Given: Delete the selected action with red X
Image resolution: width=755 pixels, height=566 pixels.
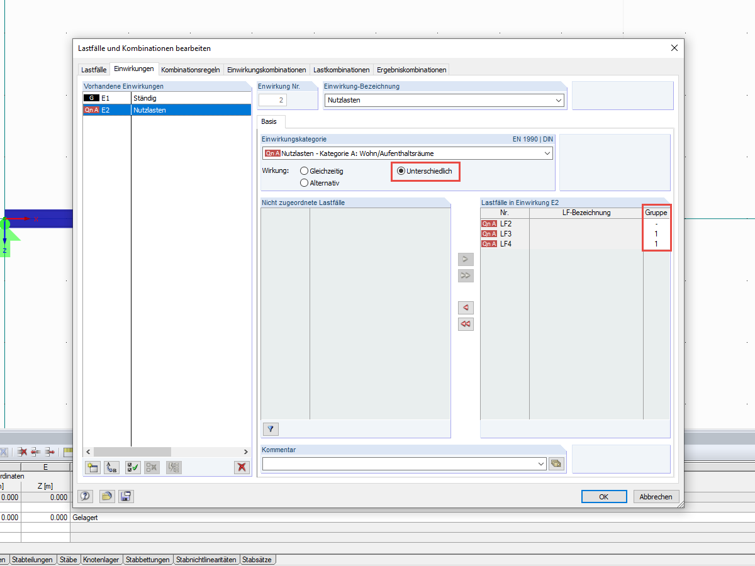Looking at the screenshot, I should [x=242, y=467].
